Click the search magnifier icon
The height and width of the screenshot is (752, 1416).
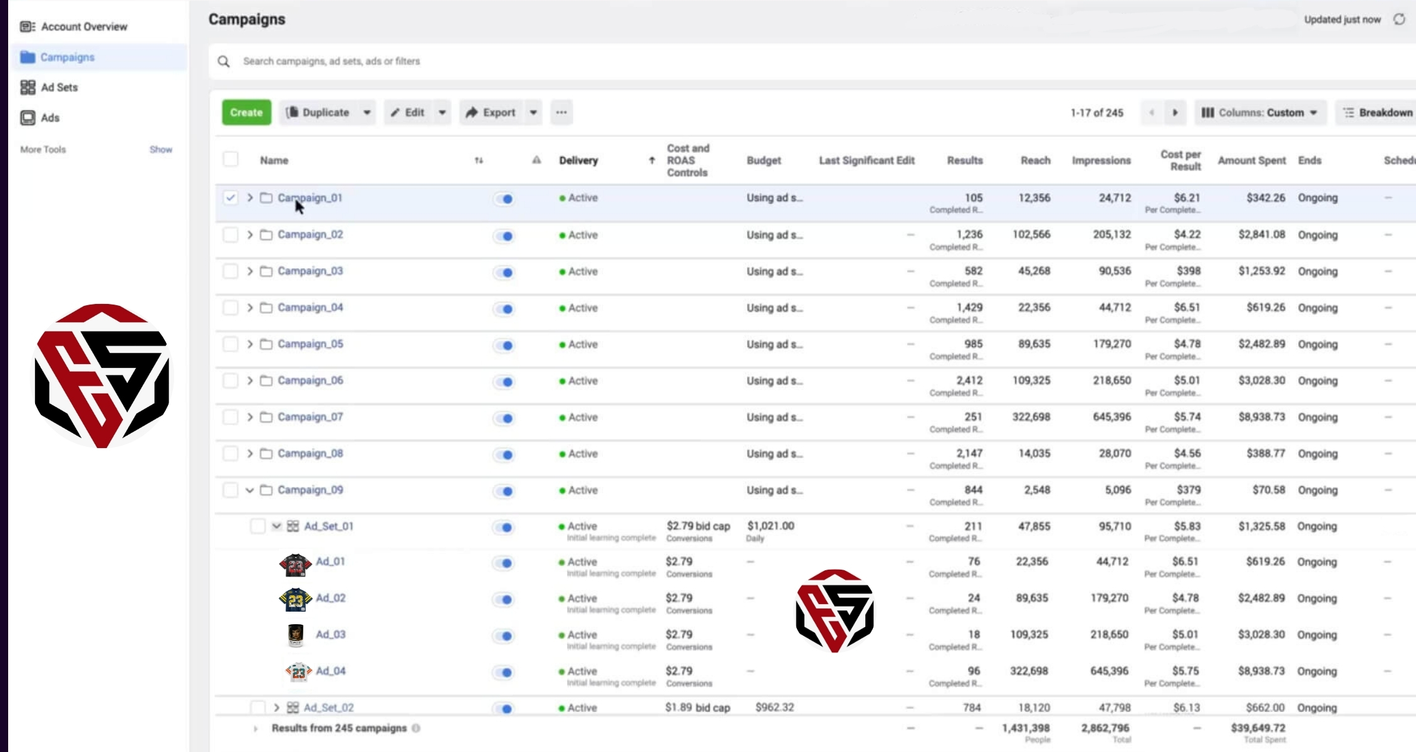[224, 61]
